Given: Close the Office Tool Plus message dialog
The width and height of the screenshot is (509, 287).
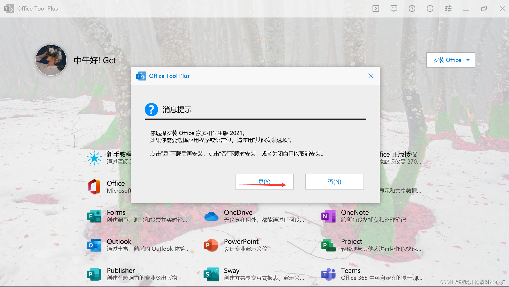Looking at the screenshot, I should click(x=370, y=76).
